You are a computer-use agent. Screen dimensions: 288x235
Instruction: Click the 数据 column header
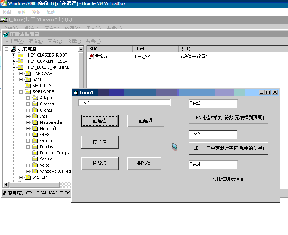[x=233, y=49]
